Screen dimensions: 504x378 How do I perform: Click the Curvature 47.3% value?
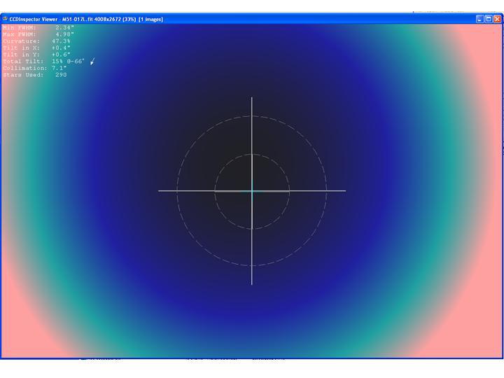pyautogui.click(x=61, y=41)
